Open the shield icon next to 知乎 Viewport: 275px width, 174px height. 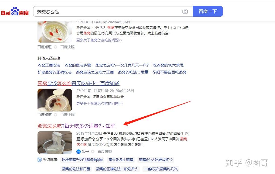pos(93,151)
